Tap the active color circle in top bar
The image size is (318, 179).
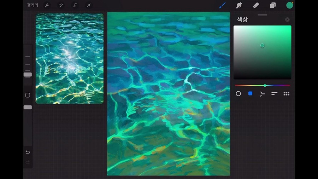pyautogui.click(x=290, y=5)
